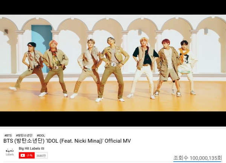Viewport: 226px width, 163px height.
Task: Open the #방탄소년단 hashtag link
Action: [x=24, y=136]
